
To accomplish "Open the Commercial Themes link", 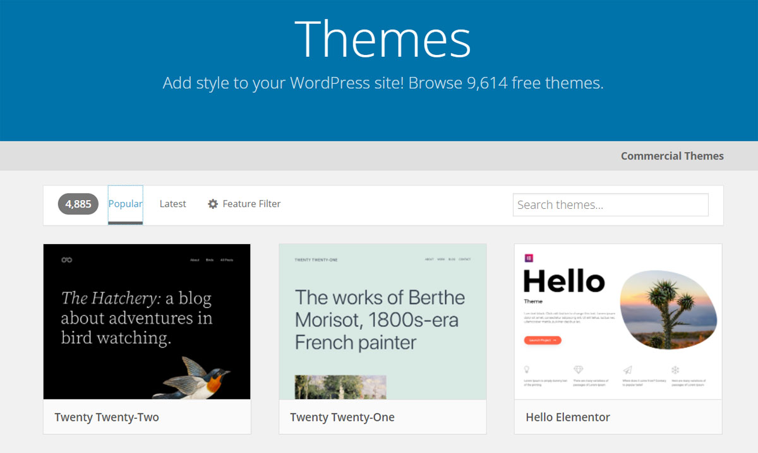I will pos(671,156).
